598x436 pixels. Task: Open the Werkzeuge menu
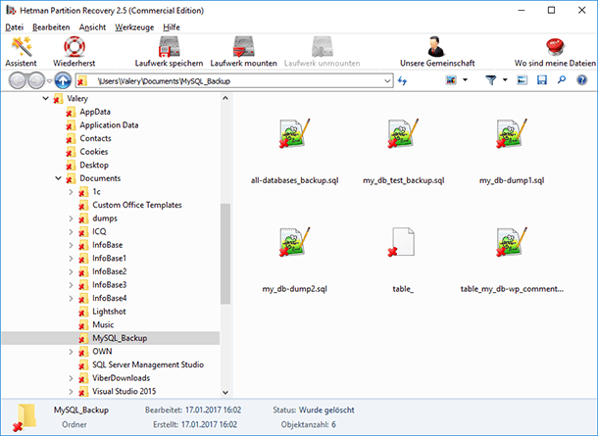click(134, 27)
